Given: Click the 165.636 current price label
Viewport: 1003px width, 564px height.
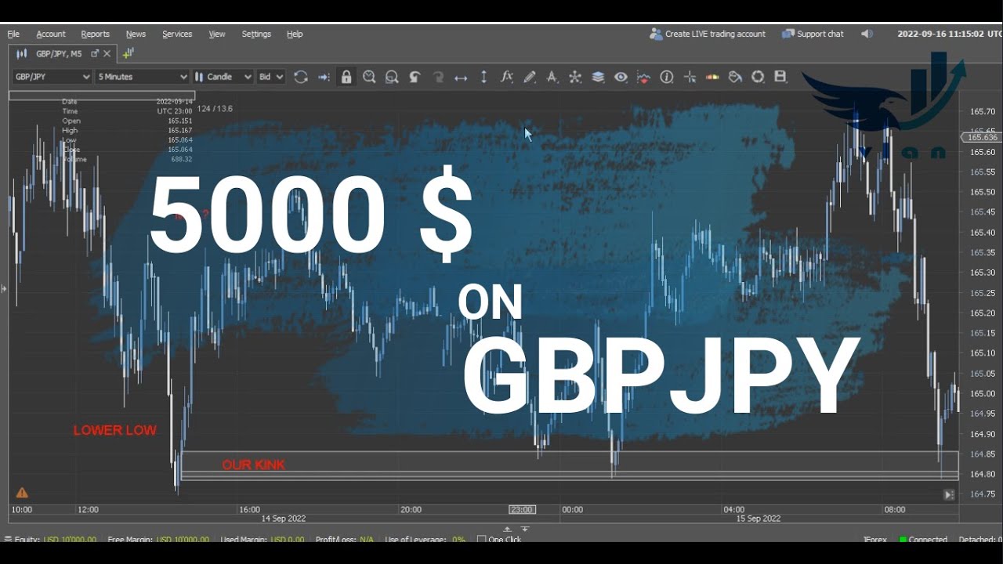Looking at the screenshot, I should click(x=981, y=137).
